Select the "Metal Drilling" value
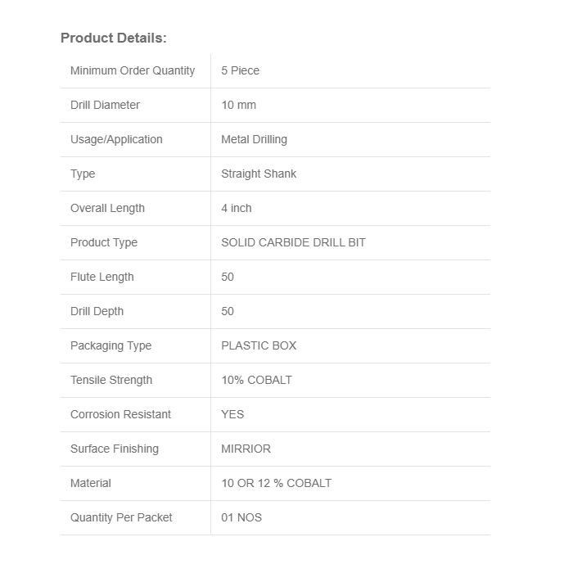The width and height of the screenshot is (573, 573). (254, 139)
